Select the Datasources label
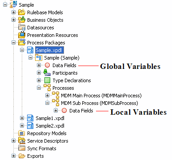This screenshot has height=160, width=172. (40, 28)
